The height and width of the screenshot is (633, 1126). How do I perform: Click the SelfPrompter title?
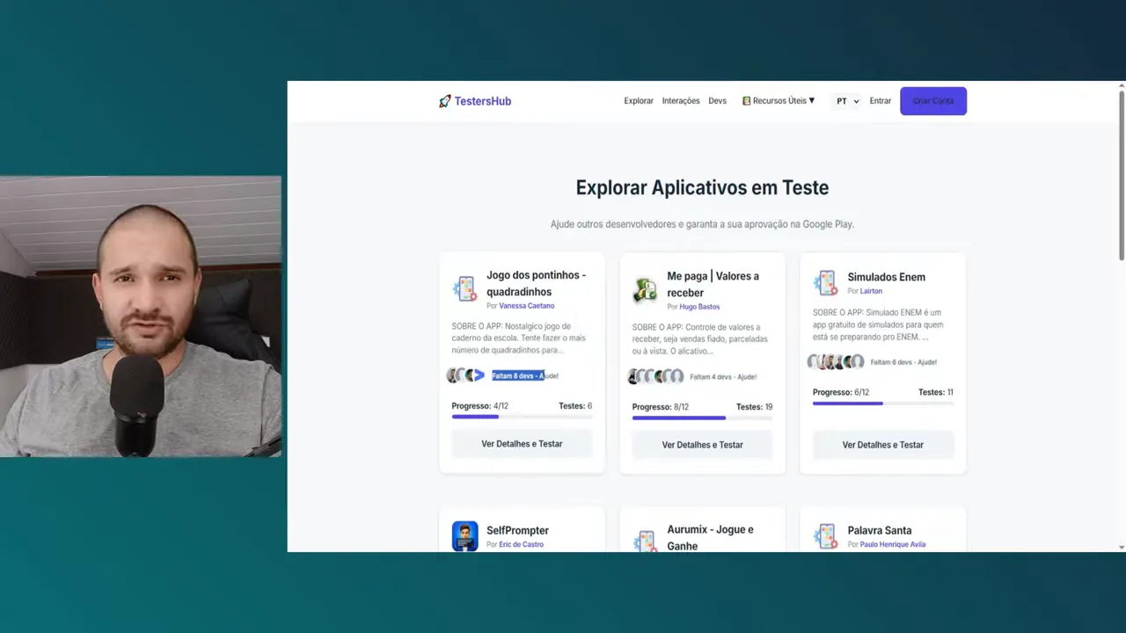[x=517, y=530]
